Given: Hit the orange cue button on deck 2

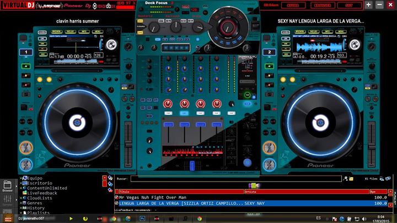Looking at the screenshot, I should pyautogui.click(x=269, y=148).
